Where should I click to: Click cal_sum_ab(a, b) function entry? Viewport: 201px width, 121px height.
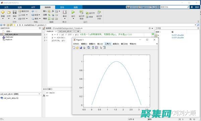(11, 98)
